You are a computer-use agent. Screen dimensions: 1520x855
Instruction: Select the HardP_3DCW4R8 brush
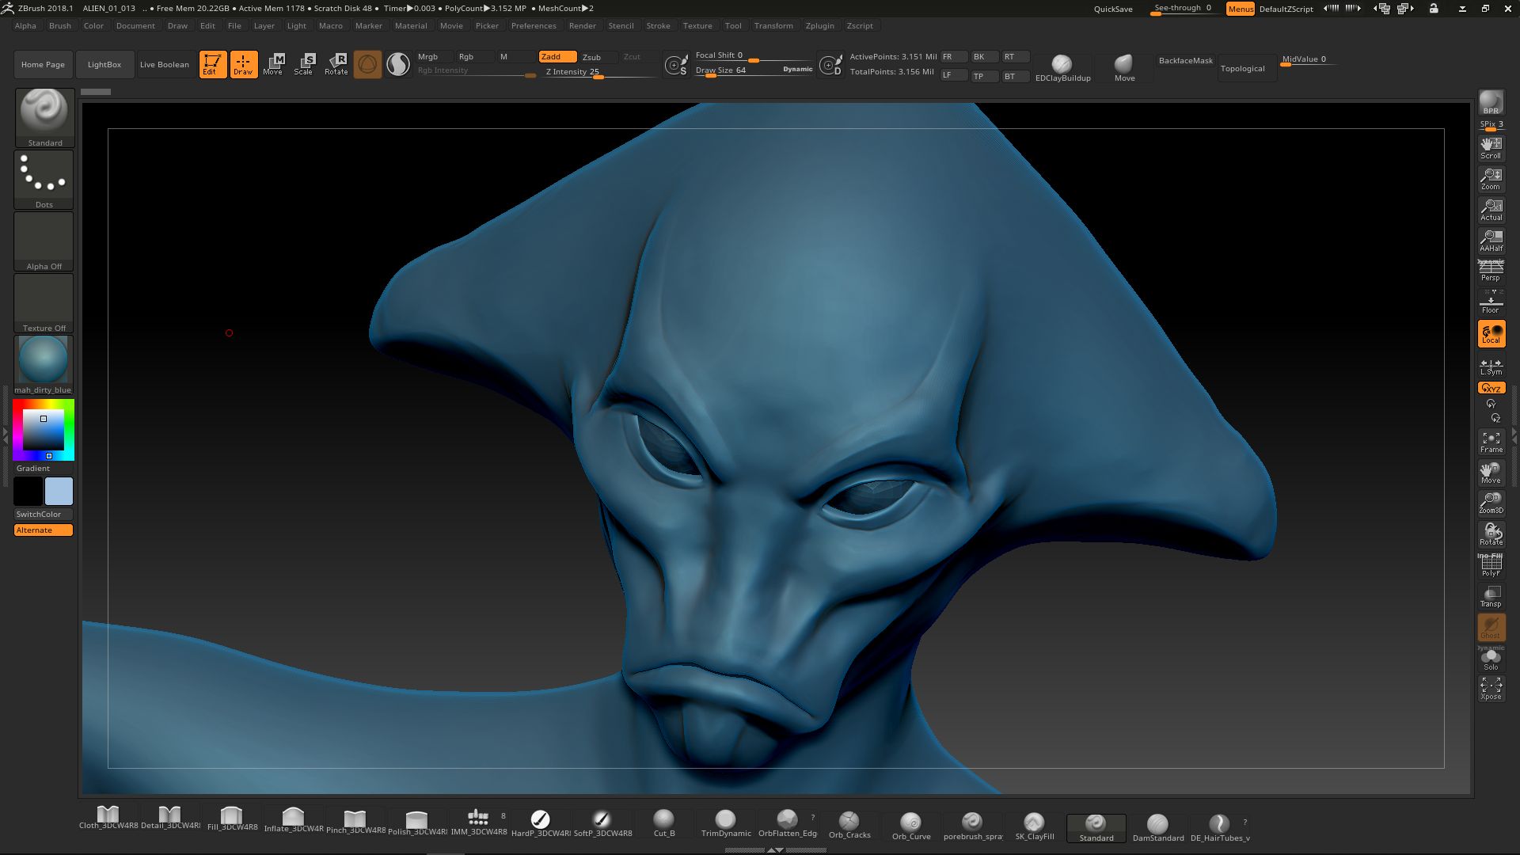pos(541,823)
